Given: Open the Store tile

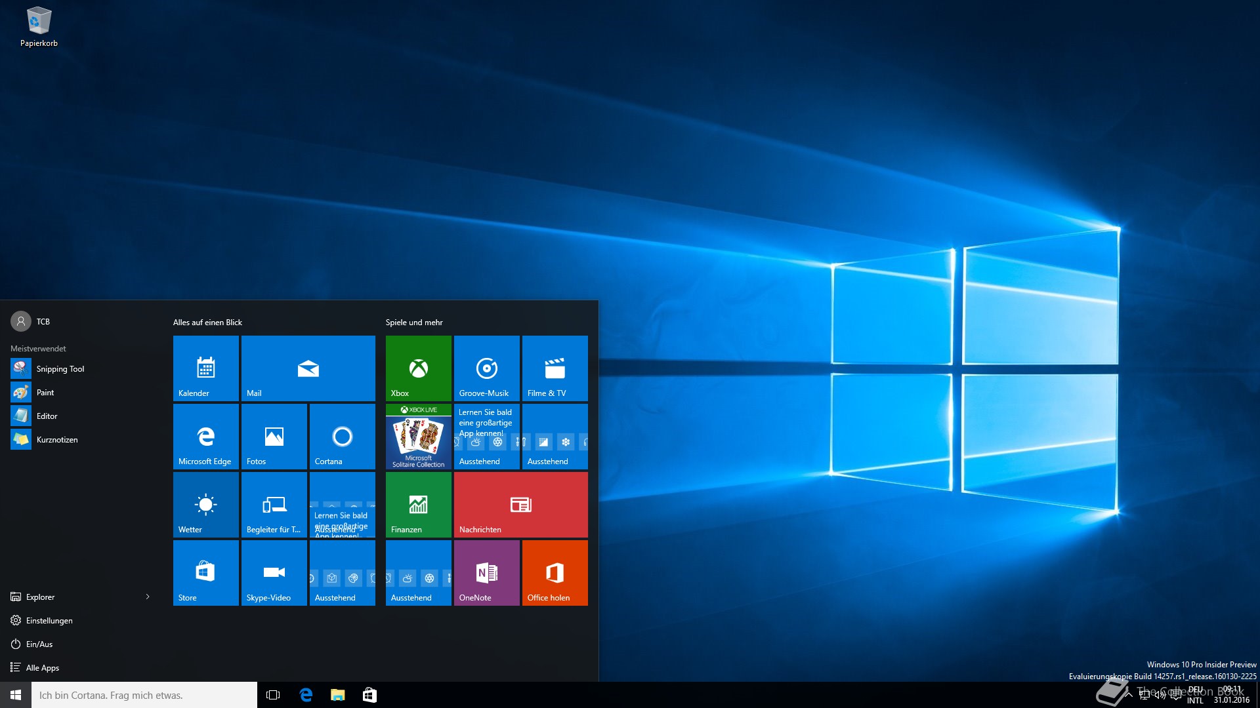Looking at the screenshot, I should [x=205, y=572].
